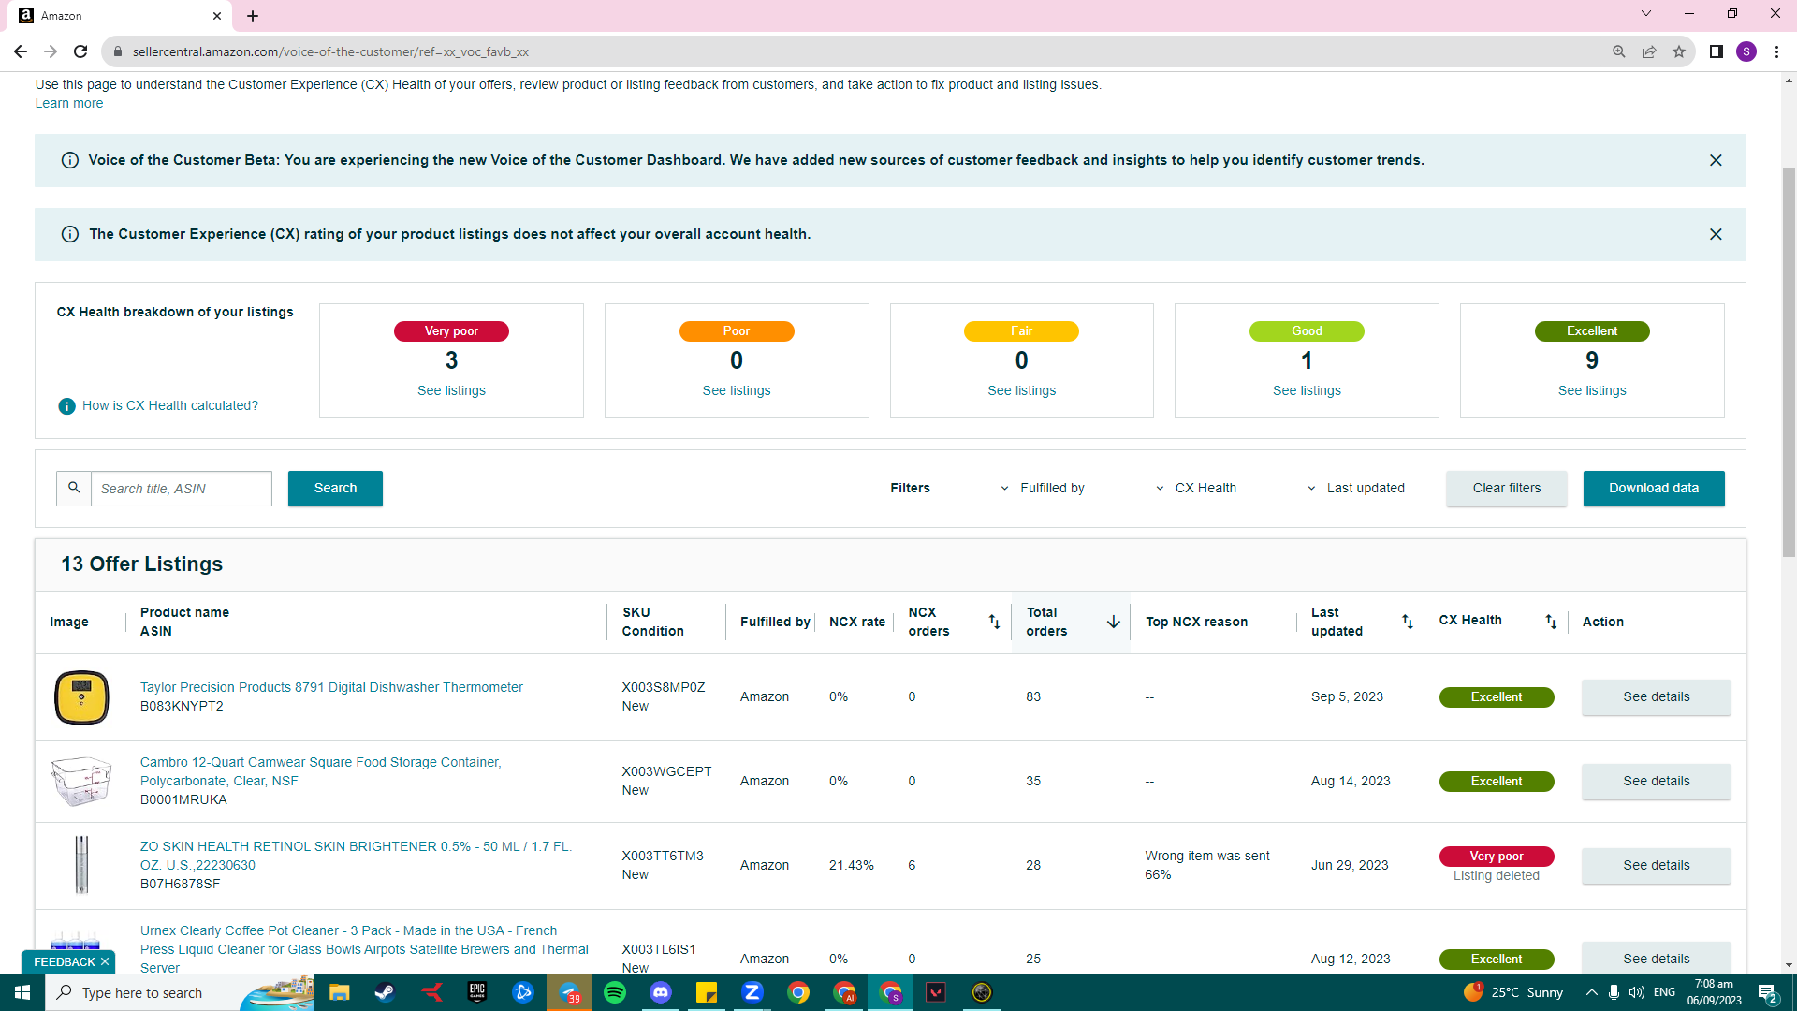The image size is (1797, 1011).
Task: Follow the Learn more link
Action: click(x=69, y=104)
